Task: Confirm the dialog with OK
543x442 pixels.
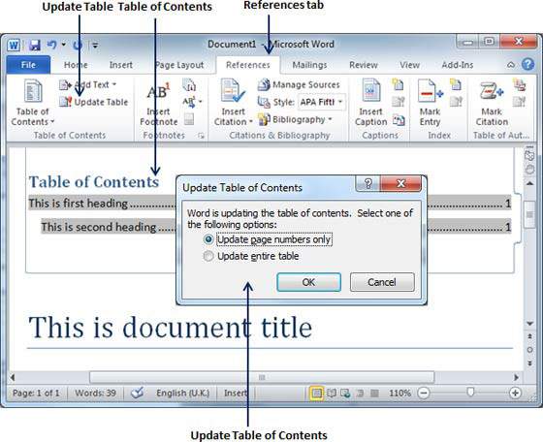Action: [308, 282]
